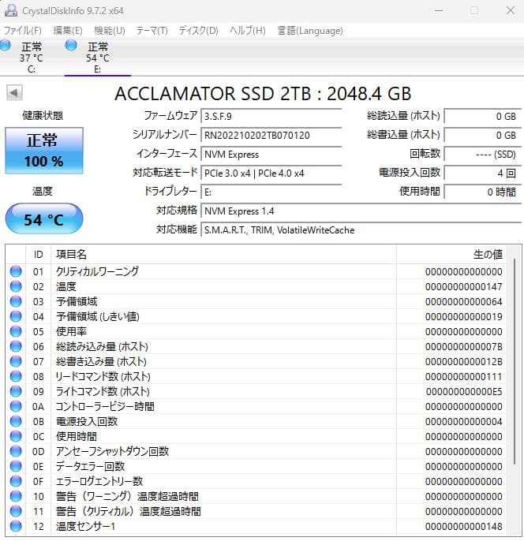Select raw value 0000000000147

pyautogui.click(x=463, y=287)
